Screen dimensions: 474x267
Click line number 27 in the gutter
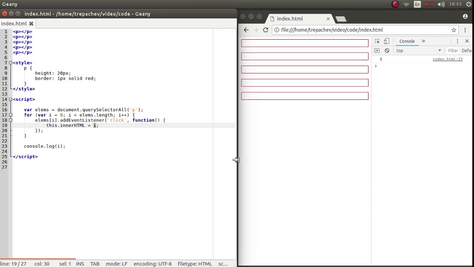click(4, 167)
